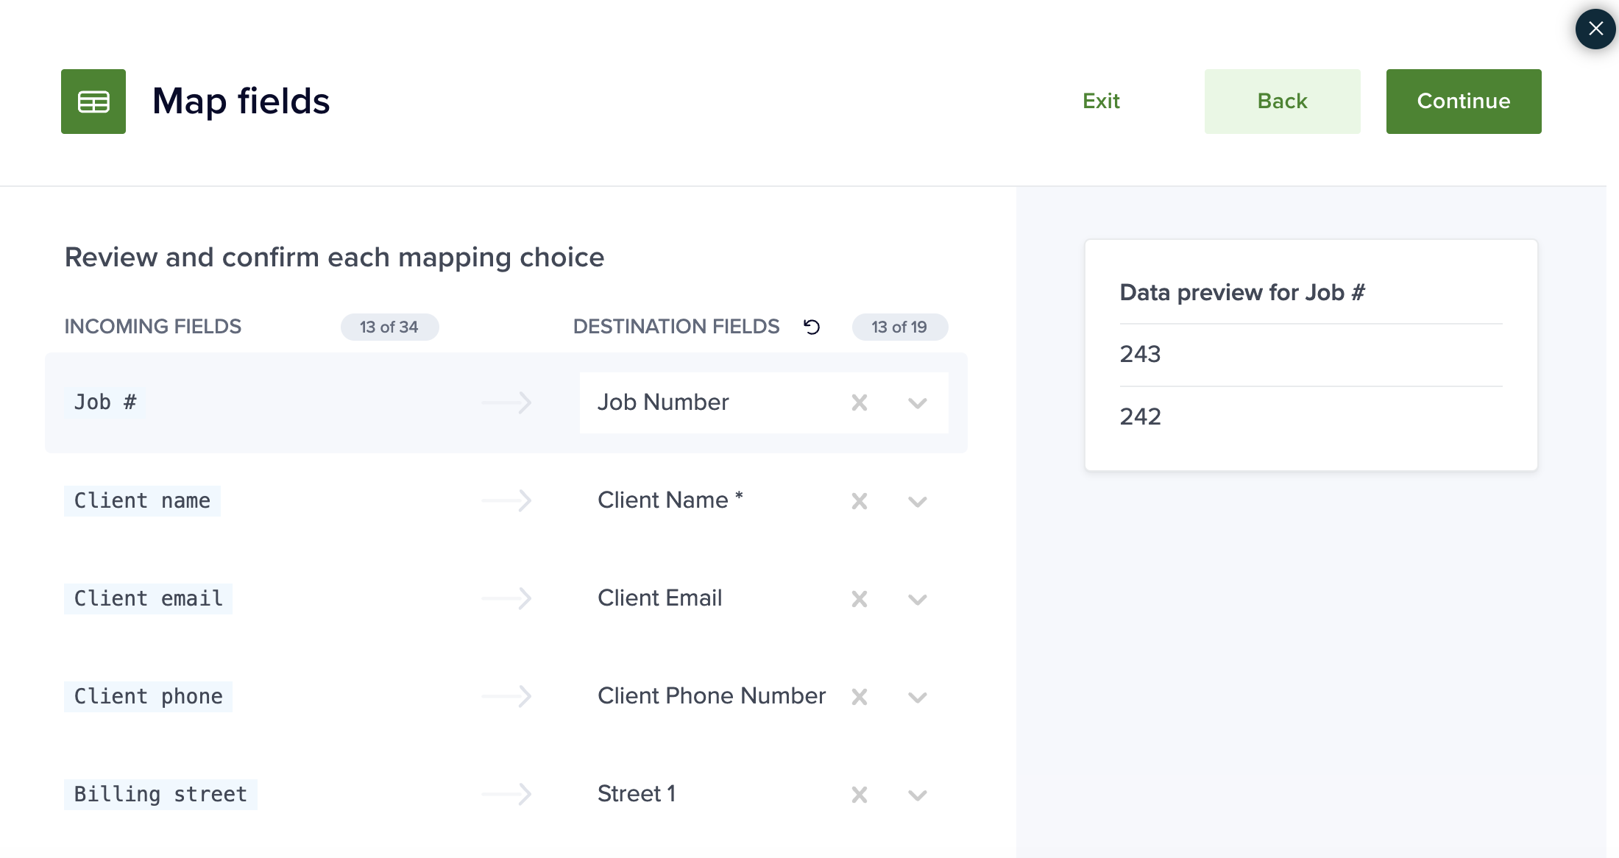Click the 13 of 34 incoming fields badge

(389, 327)
